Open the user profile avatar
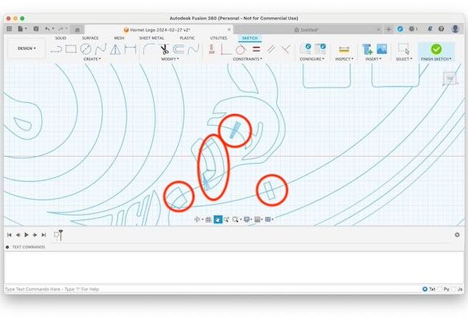 pyautogui.click(x=456, y=29)
